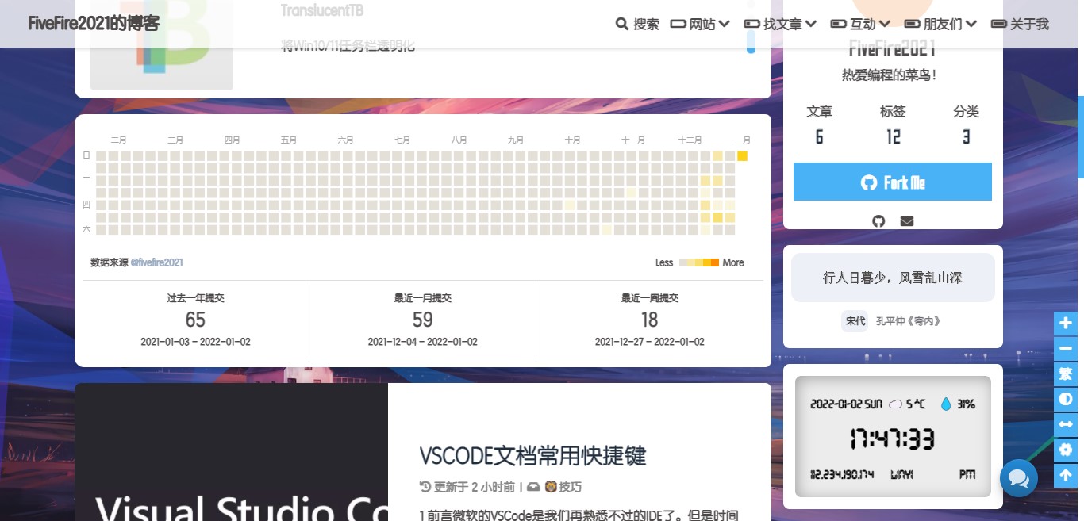Open the 互动 navigation menu
The width and height of the screenshot is (1084, 521).
(x=860, y=24)
